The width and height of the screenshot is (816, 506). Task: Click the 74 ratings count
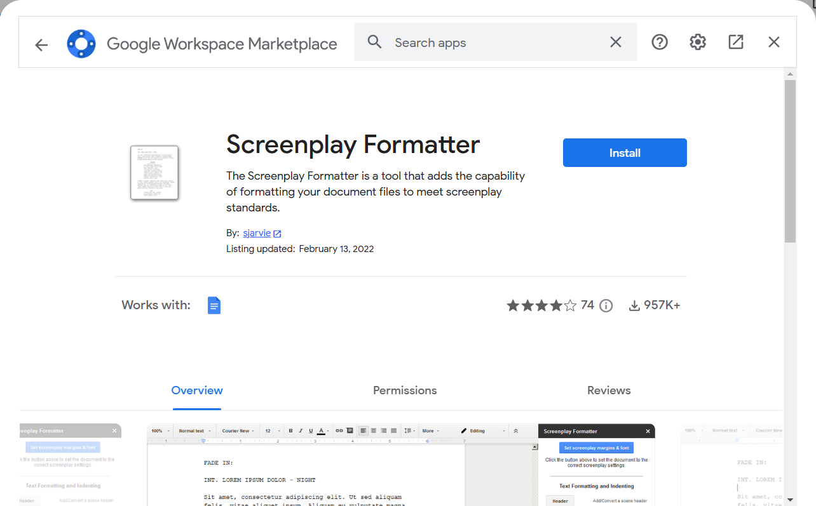(x=587, y=305)
